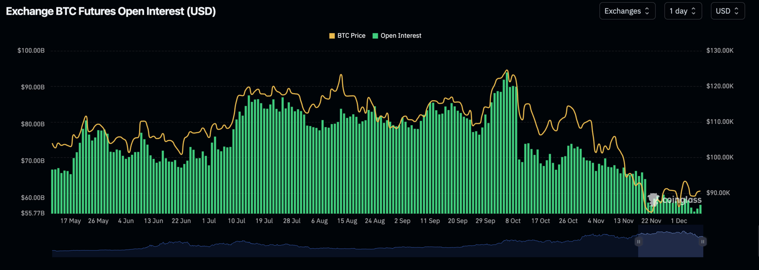
Task: Click the chevron arrows next to 1 day
Action: click(x=693, y=11)
